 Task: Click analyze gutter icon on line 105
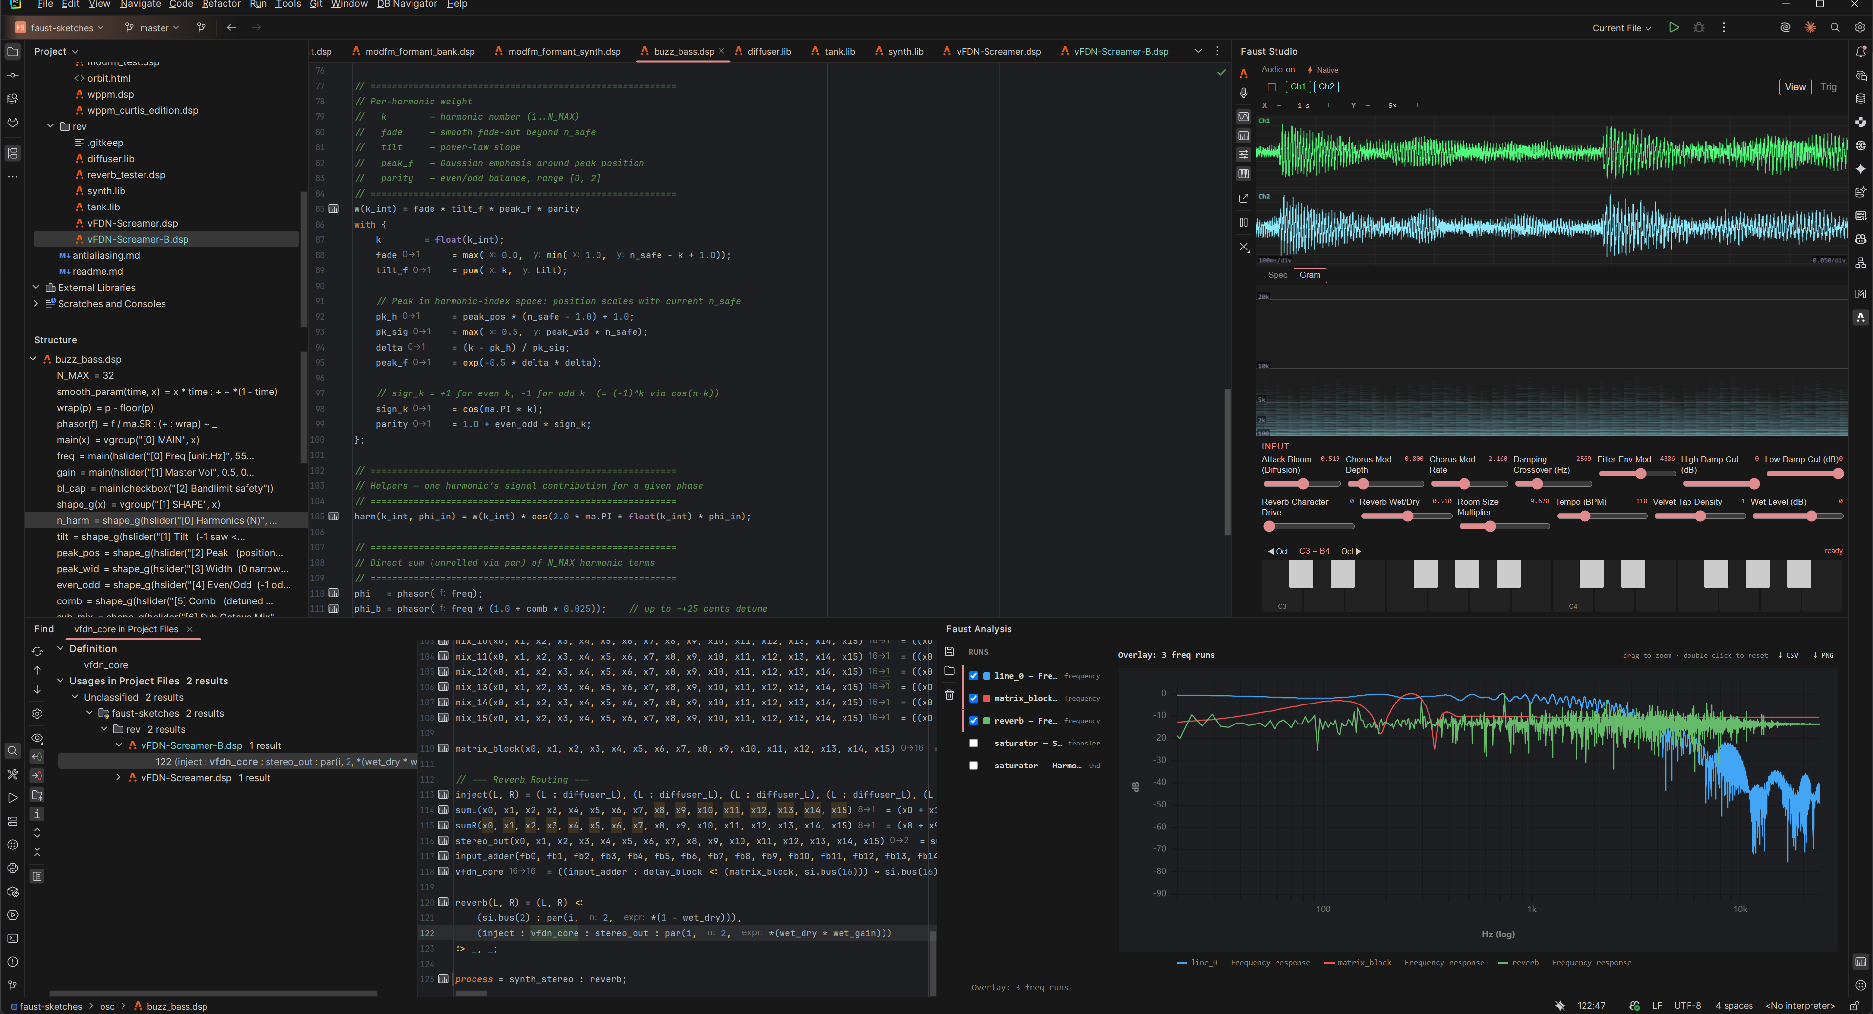coord(334,517)
